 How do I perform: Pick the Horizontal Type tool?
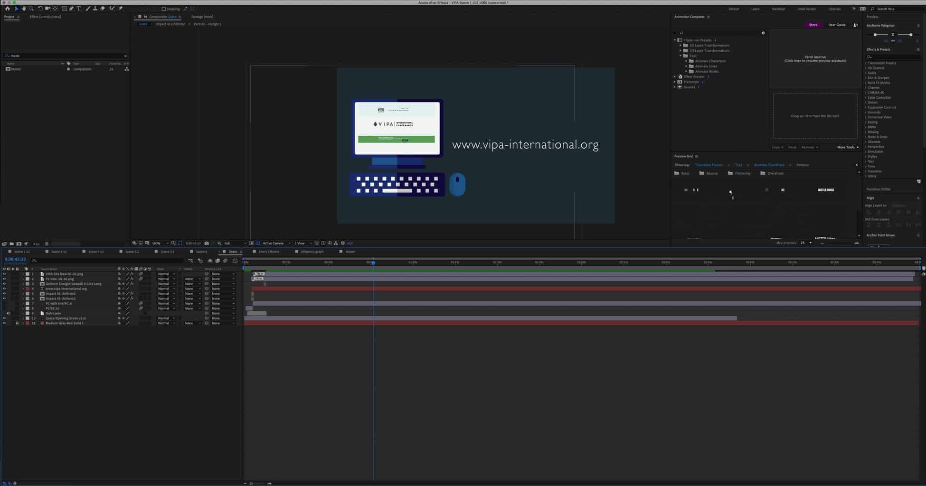[x=79, y=9]
